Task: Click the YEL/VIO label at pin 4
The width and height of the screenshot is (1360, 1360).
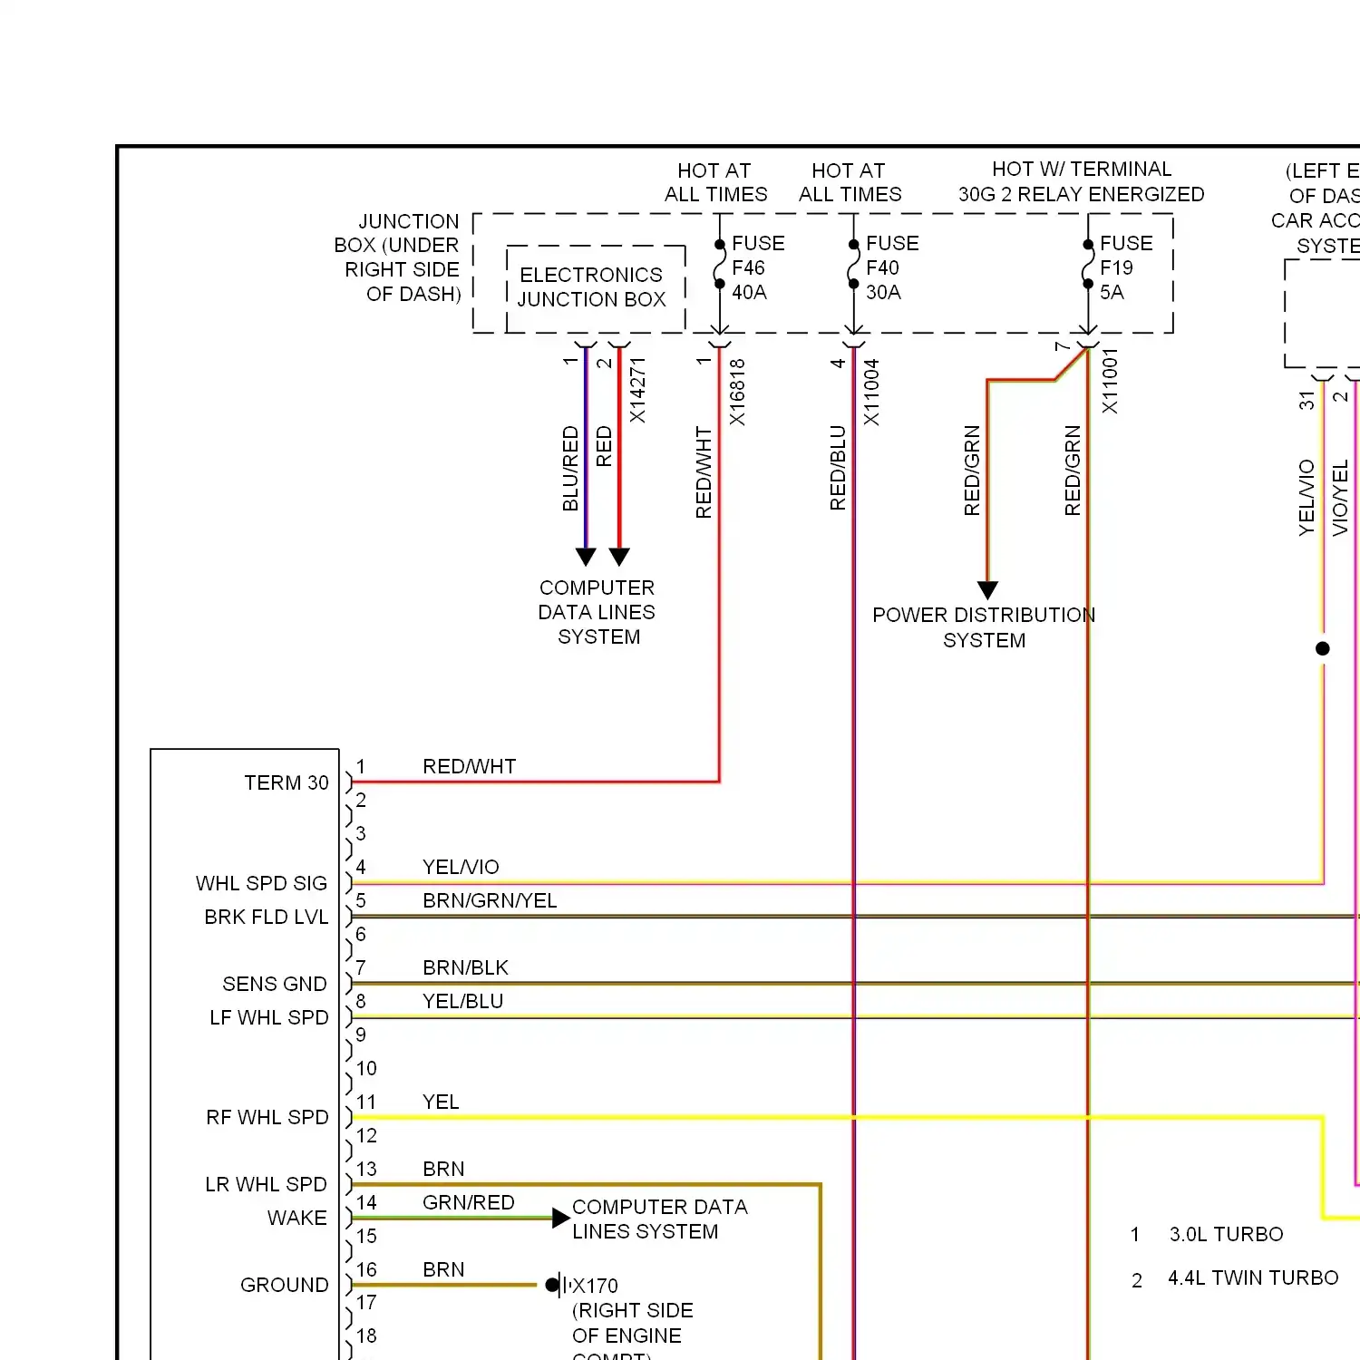Action: 461,867
